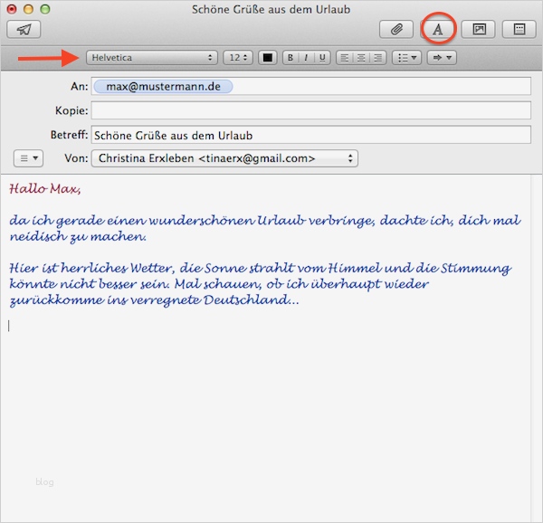
Task: Click in the An recipients field
Action: pos(310,86)
